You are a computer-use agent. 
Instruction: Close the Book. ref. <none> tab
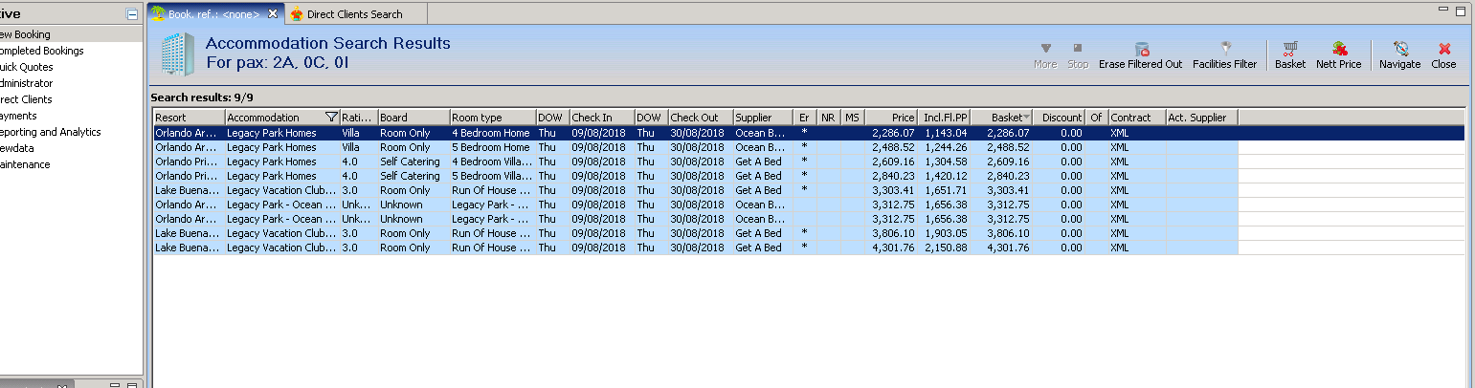(x=273, y=14)
